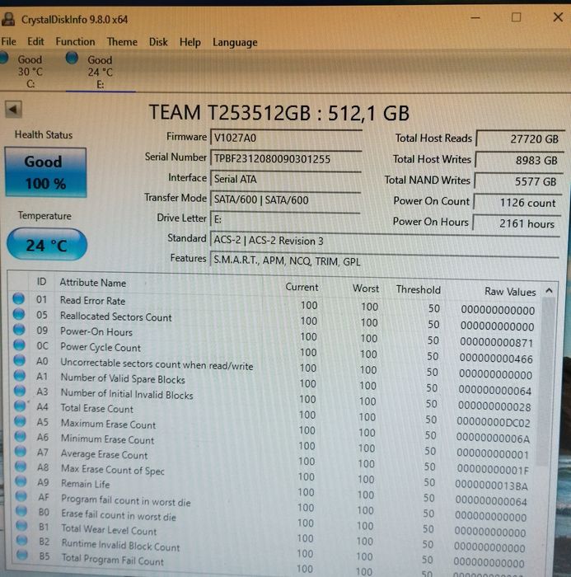This screenshot has width=571, height=577.
Task: Select the Read Error Rate row text
Action: tap(92, 301)
